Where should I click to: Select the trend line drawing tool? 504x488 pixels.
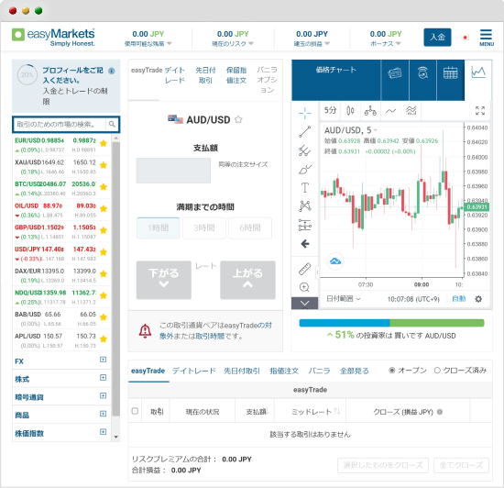(x=305, y=131)
